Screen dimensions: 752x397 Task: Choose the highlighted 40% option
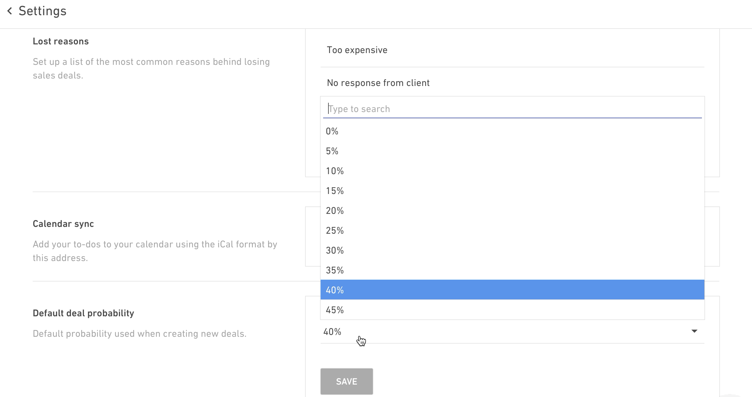pyautogui.click(x=512, y=290)
